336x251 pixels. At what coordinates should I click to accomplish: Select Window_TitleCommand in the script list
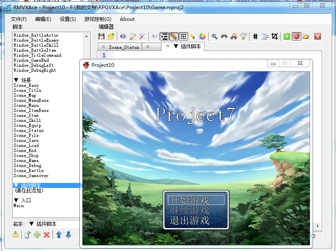[x=37, y=55]
